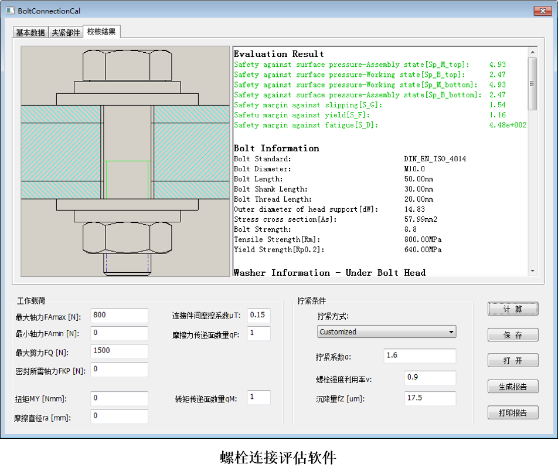
Task: Click the 生成报告 button
Action: coord(513,387)
